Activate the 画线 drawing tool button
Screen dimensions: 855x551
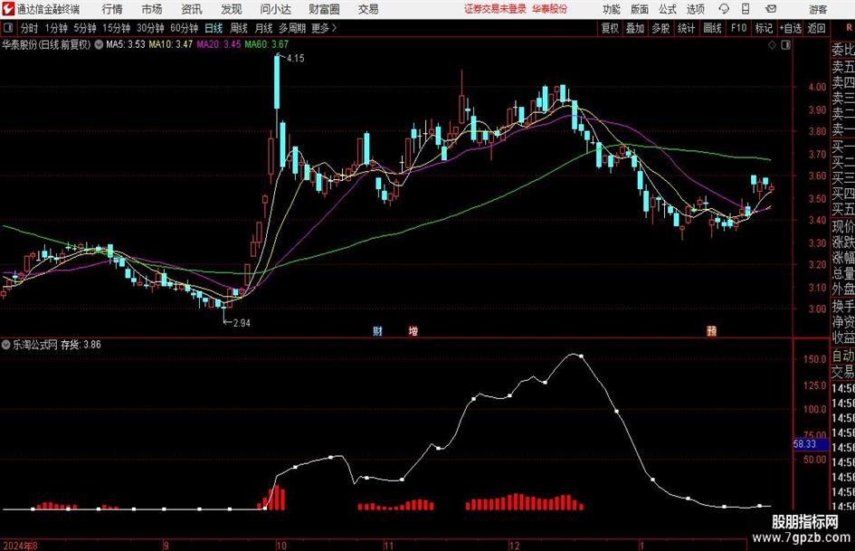pos(713,28)
